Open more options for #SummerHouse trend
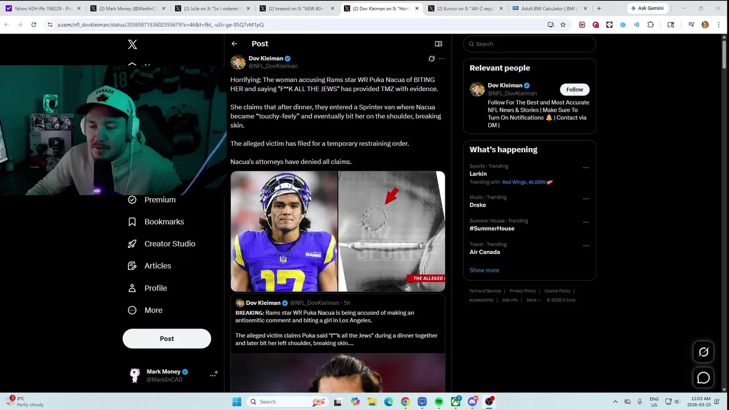This screenshot has height=410, width=729. tap(586, 223)
